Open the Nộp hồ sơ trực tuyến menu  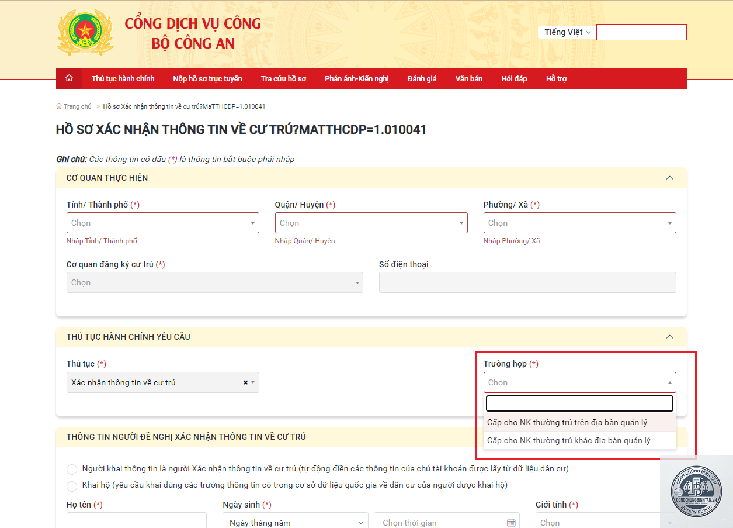click(207, 78)
